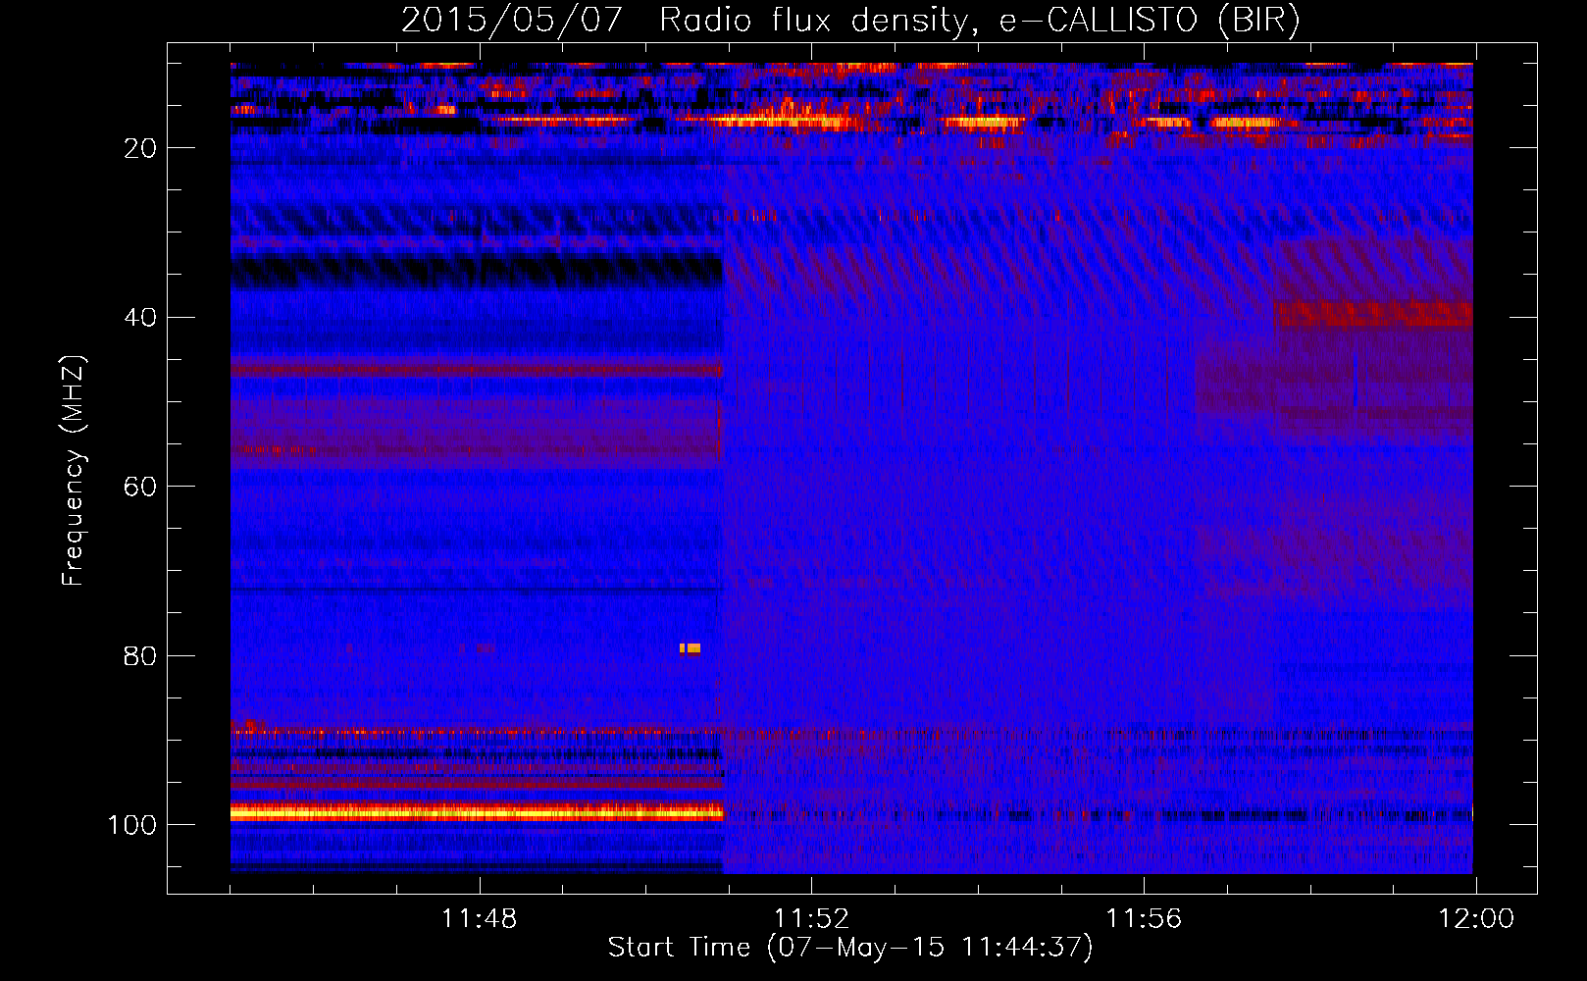Click the '20' frequency tick label
1587x981 pixels.
[140, 148]
